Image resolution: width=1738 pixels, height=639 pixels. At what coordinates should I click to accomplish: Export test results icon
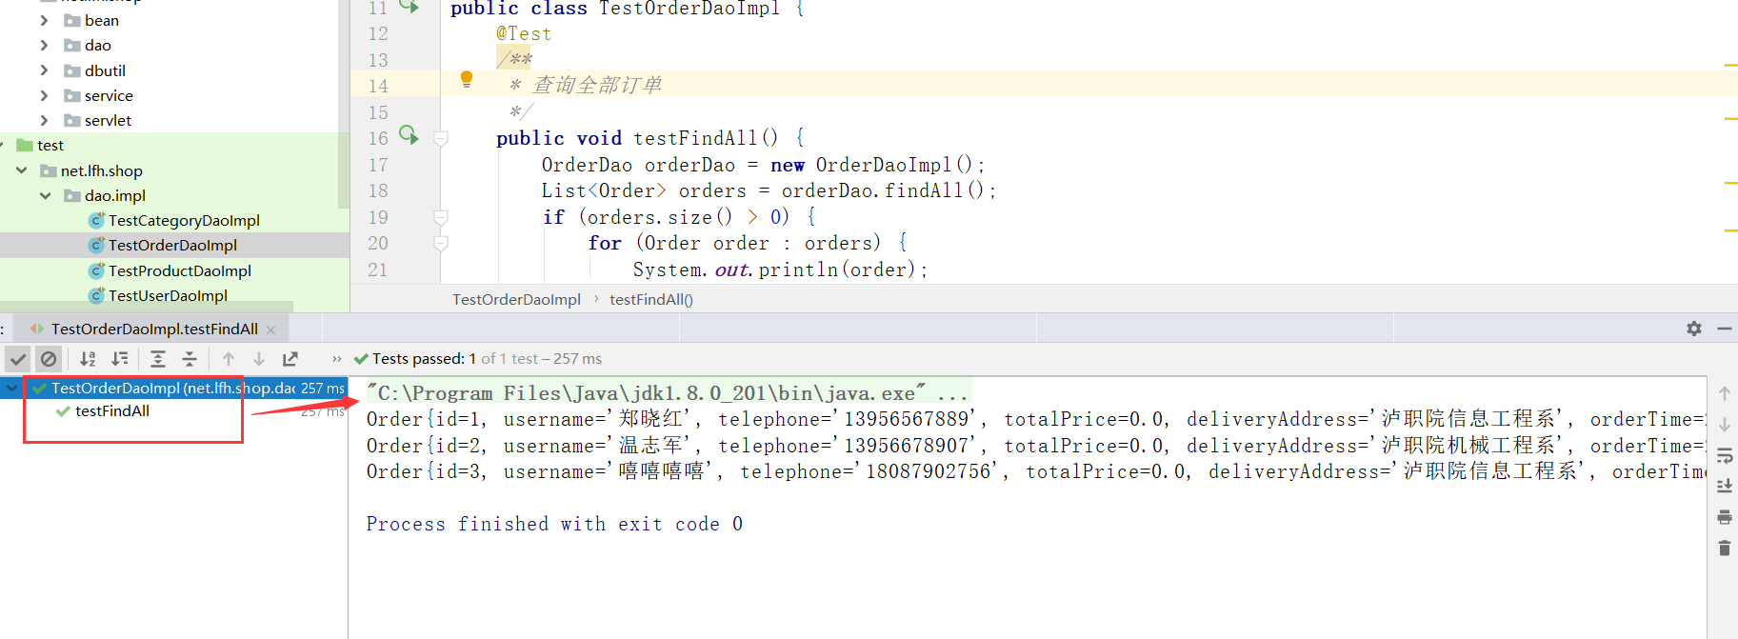click(290, 359)
